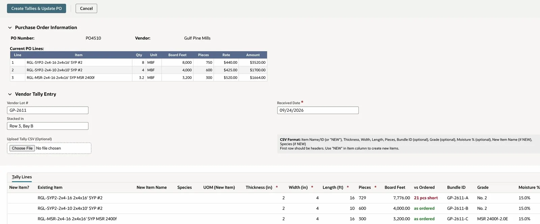Select tally row RGL-SYP2-2x4-10 existing item

70,208
